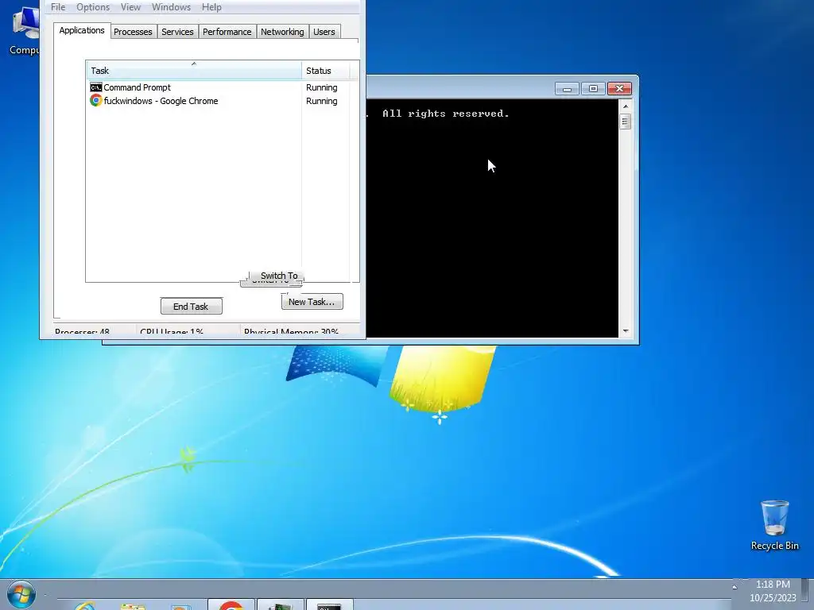
Task: Open the Windows Start orb
Action: coord(21,594)
